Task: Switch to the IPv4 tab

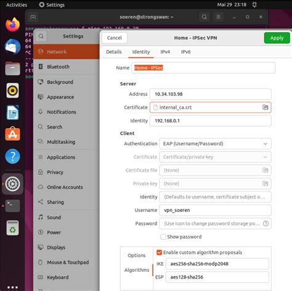Action: [165, 52]
